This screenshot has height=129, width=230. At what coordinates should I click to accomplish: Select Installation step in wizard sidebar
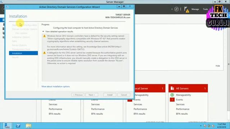click(23, 53)
